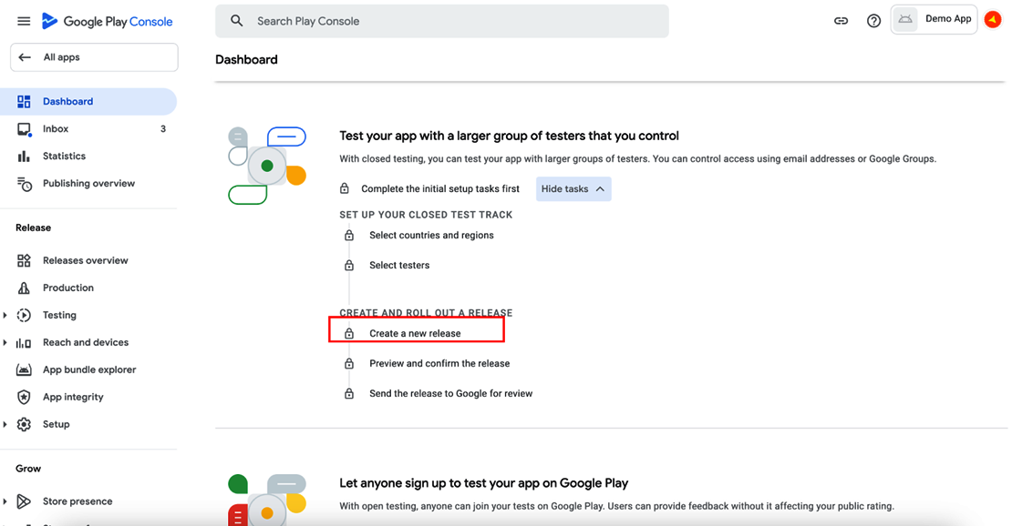Viewport: 1012px width, 526px height.
Task: Open the Production page
Action: (67, 288)
